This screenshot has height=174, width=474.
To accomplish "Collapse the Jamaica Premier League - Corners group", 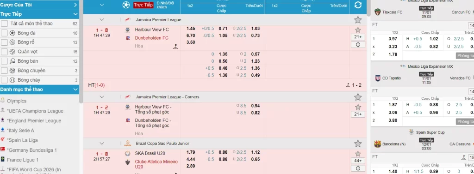I will tap(101, 97).
